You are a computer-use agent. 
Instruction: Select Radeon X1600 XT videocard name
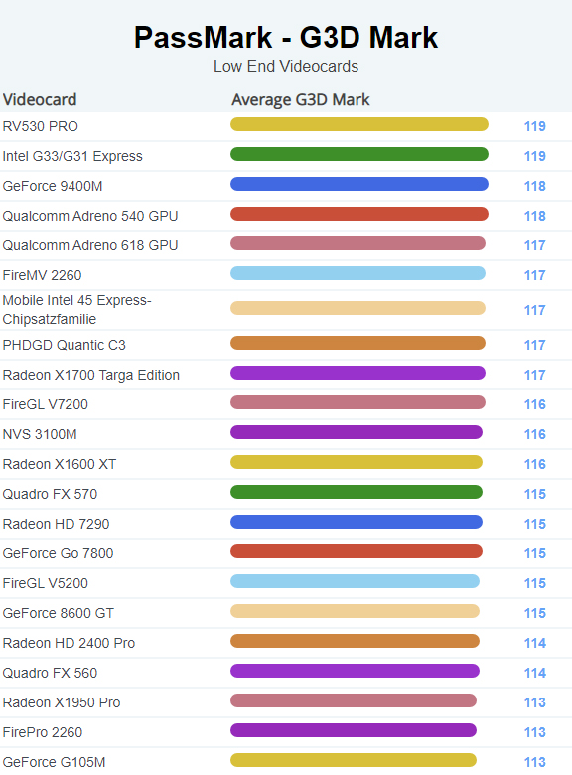(60, 464)
